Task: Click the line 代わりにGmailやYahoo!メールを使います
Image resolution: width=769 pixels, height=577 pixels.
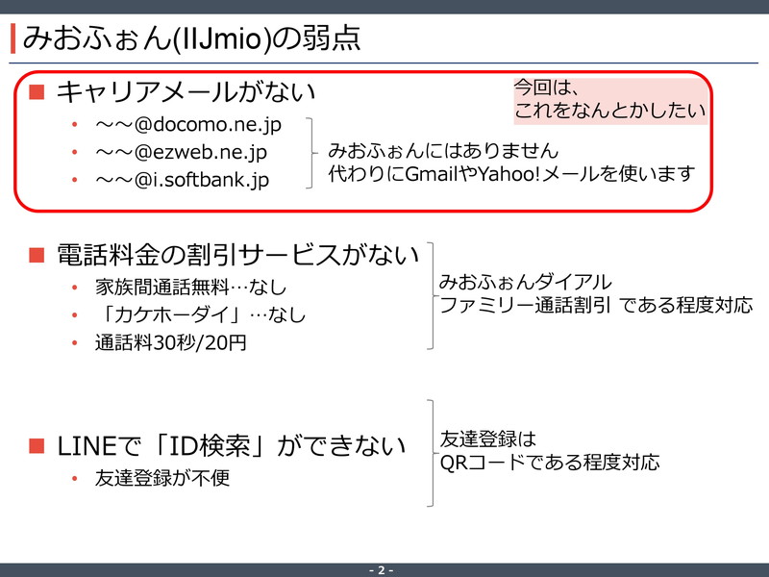Action: point(511,174)
